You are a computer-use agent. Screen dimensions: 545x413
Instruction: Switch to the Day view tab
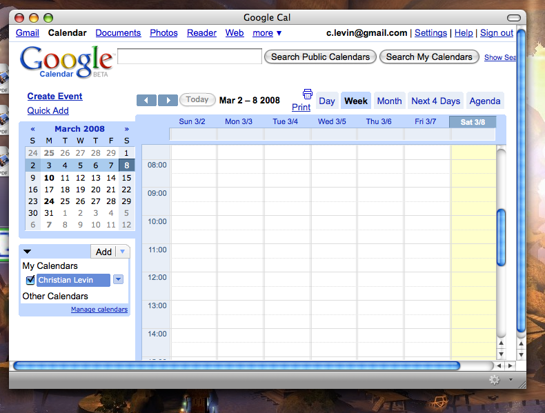click(x=327, y=101)
